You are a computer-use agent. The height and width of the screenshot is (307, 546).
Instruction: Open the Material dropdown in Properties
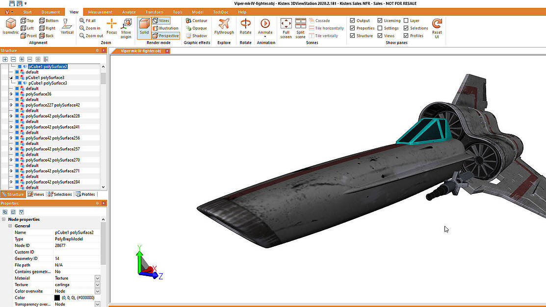tap(98, 278)
